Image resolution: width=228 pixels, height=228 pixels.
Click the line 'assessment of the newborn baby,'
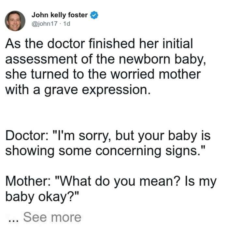(106, 59)
